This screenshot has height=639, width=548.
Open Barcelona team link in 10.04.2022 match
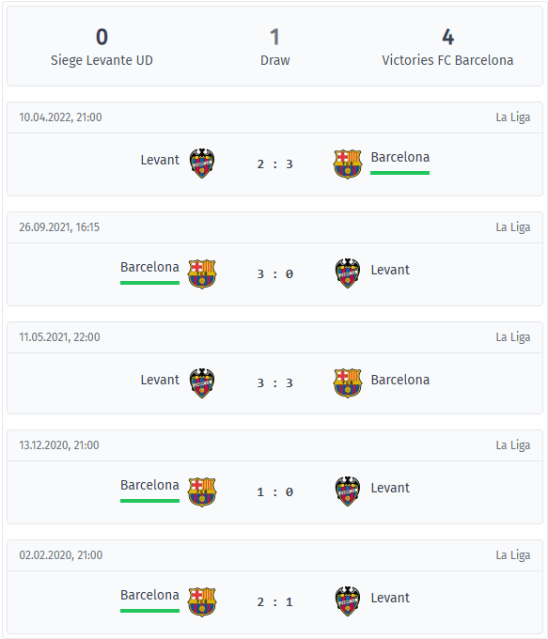(x=400, y=157)
